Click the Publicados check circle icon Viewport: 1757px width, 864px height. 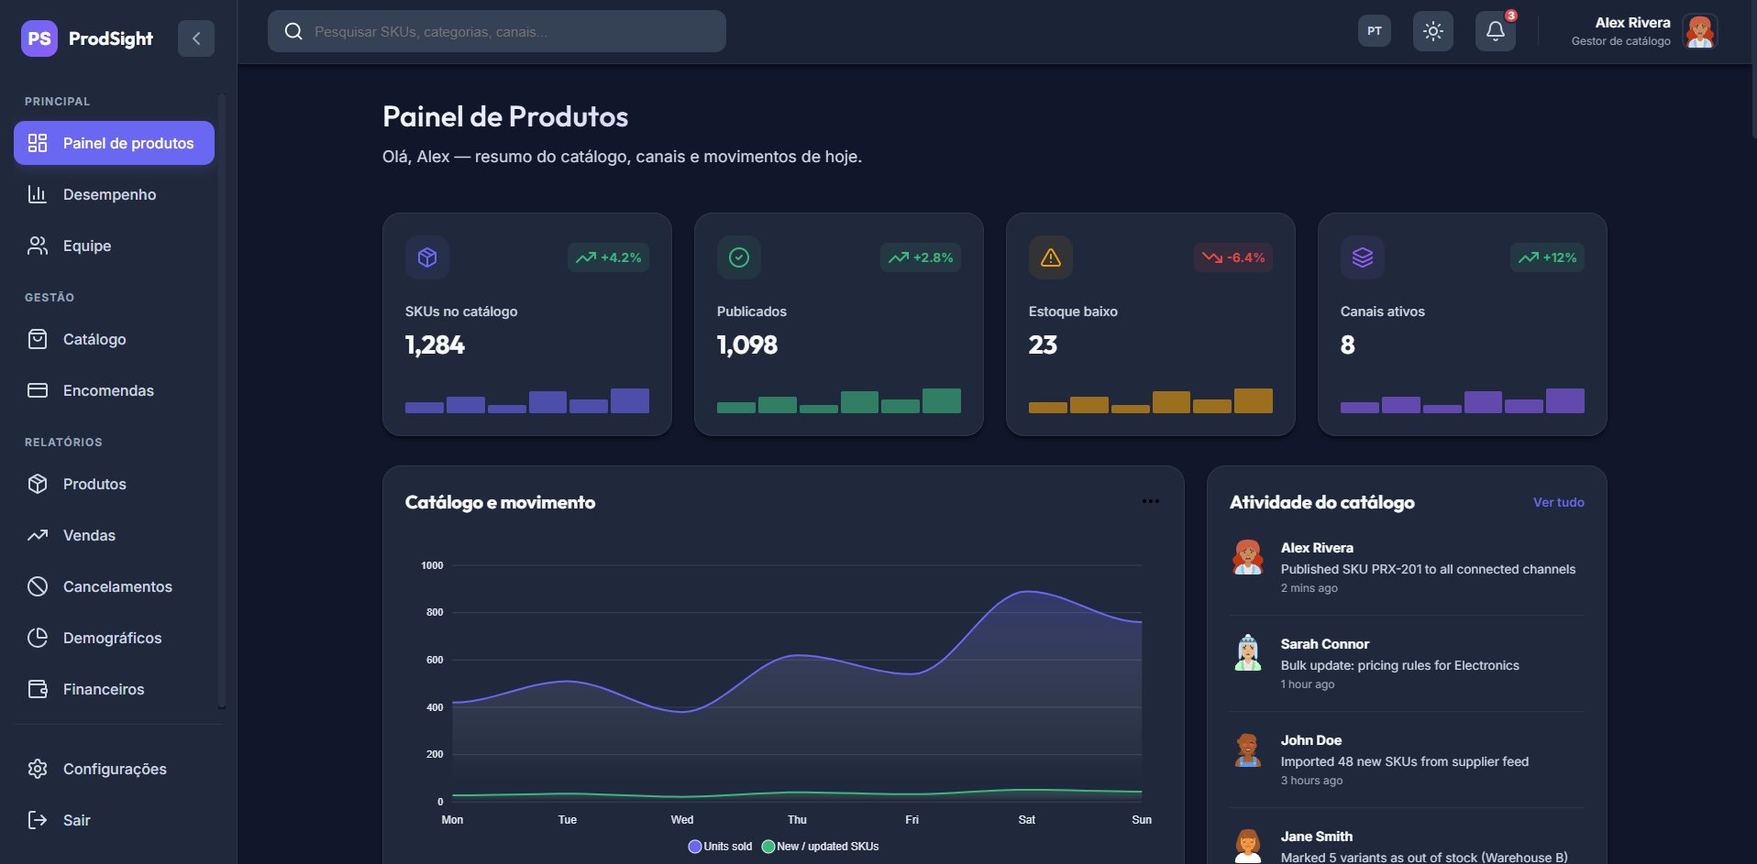point(739,257)
